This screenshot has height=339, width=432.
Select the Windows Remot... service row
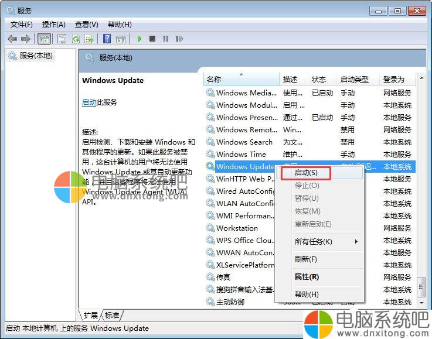[309, 129]
